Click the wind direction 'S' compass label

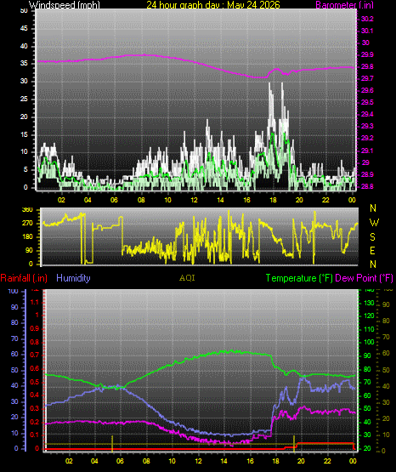[x=372, y=237]
